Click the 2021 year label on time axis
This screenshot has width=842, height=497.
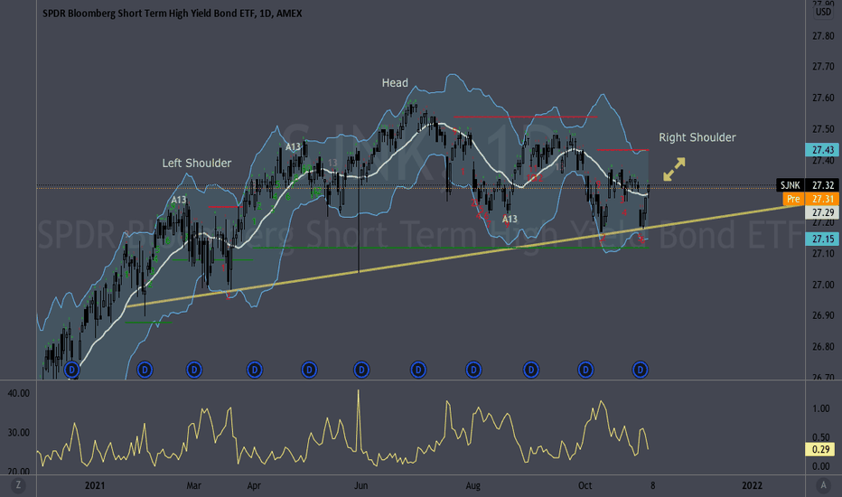pos(95,486)
